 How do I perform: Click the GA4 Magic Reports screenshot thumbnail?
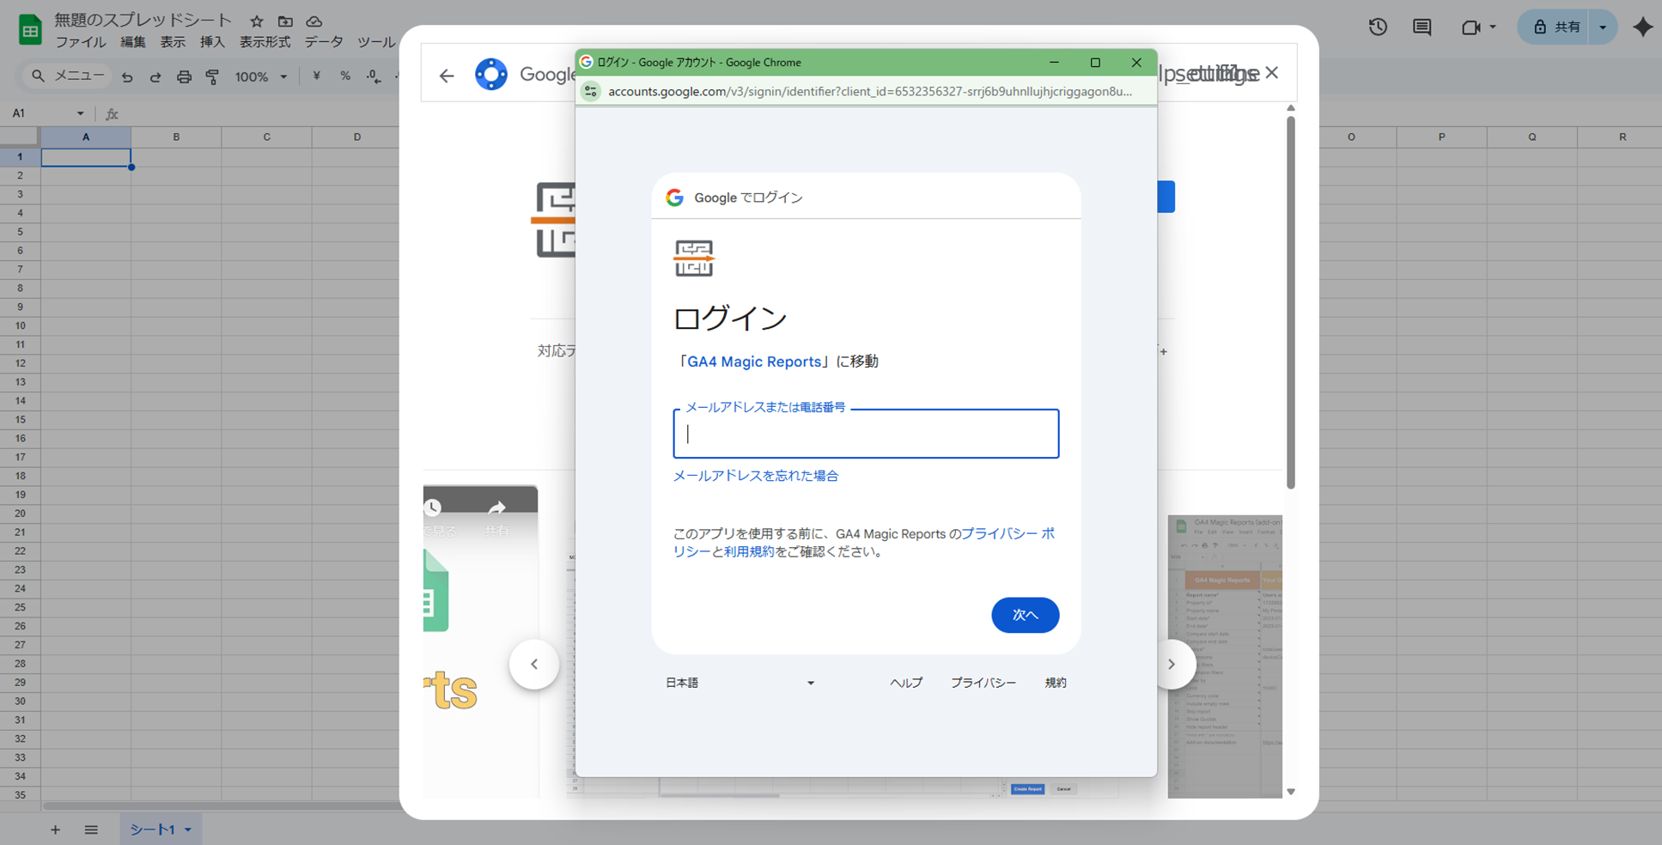[x=1225, y=657]
